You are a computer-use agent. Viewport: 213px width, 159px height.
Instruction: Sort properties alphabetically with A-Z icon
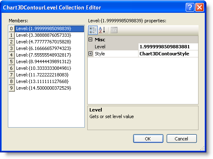click(x=102, y=30)
